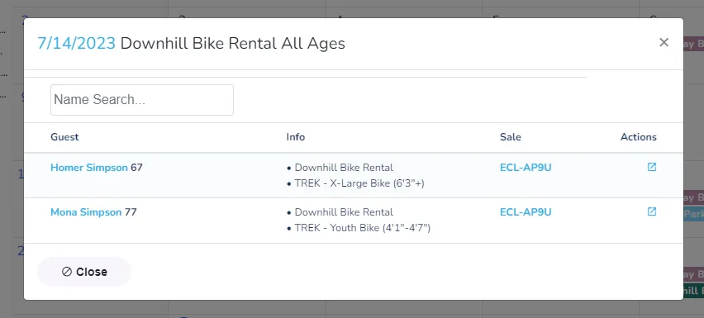704x318 pixels.
Task: Open Mona Simpson guest profile
Action: tap(86, 212)
